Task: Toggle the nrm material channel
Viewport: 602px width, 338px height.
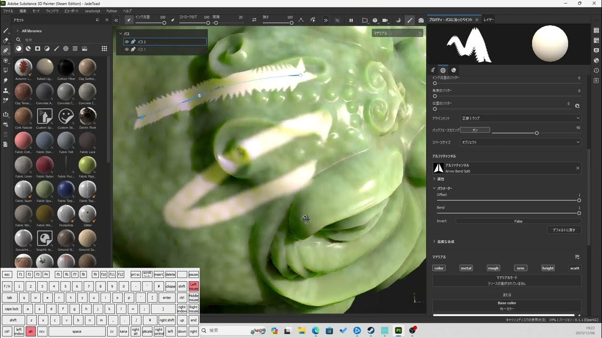Action: tap(521, 268)
